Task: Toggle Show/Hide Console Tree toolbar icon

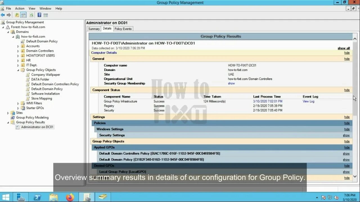Action: pyautogui.click(x=24, y=15)
